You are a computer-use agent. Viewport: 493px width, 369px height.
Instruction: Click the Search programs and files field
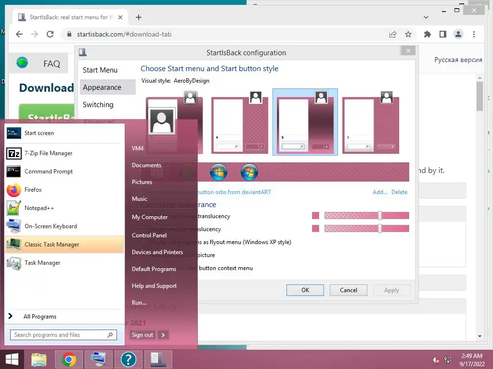click(64, 335)
